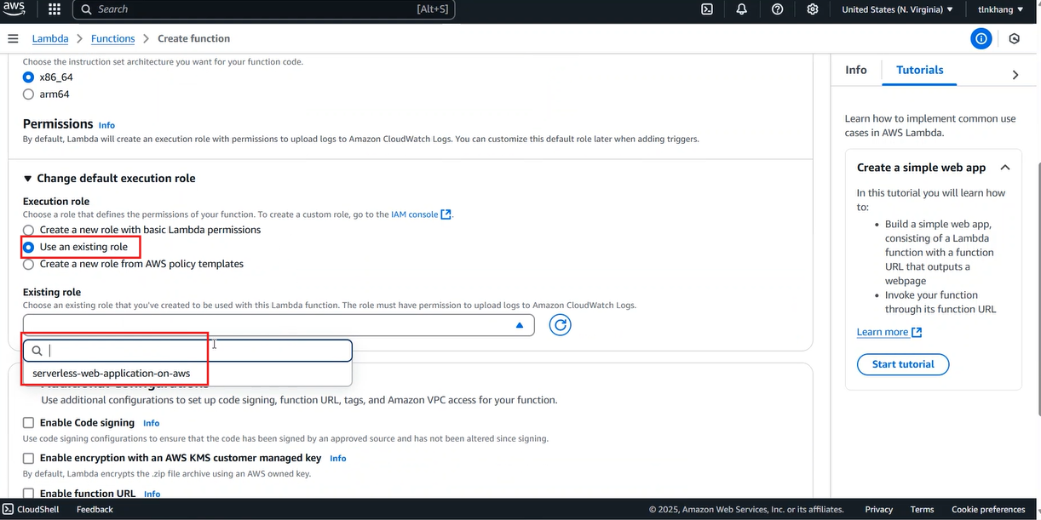Enable Code signing checkbox
The width and height of the screenshot is (1041, 520).
click(28, 422)
